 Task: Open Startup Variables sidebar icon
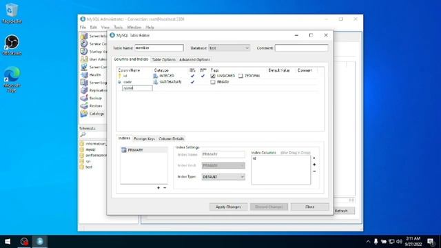tap(84, 52)
